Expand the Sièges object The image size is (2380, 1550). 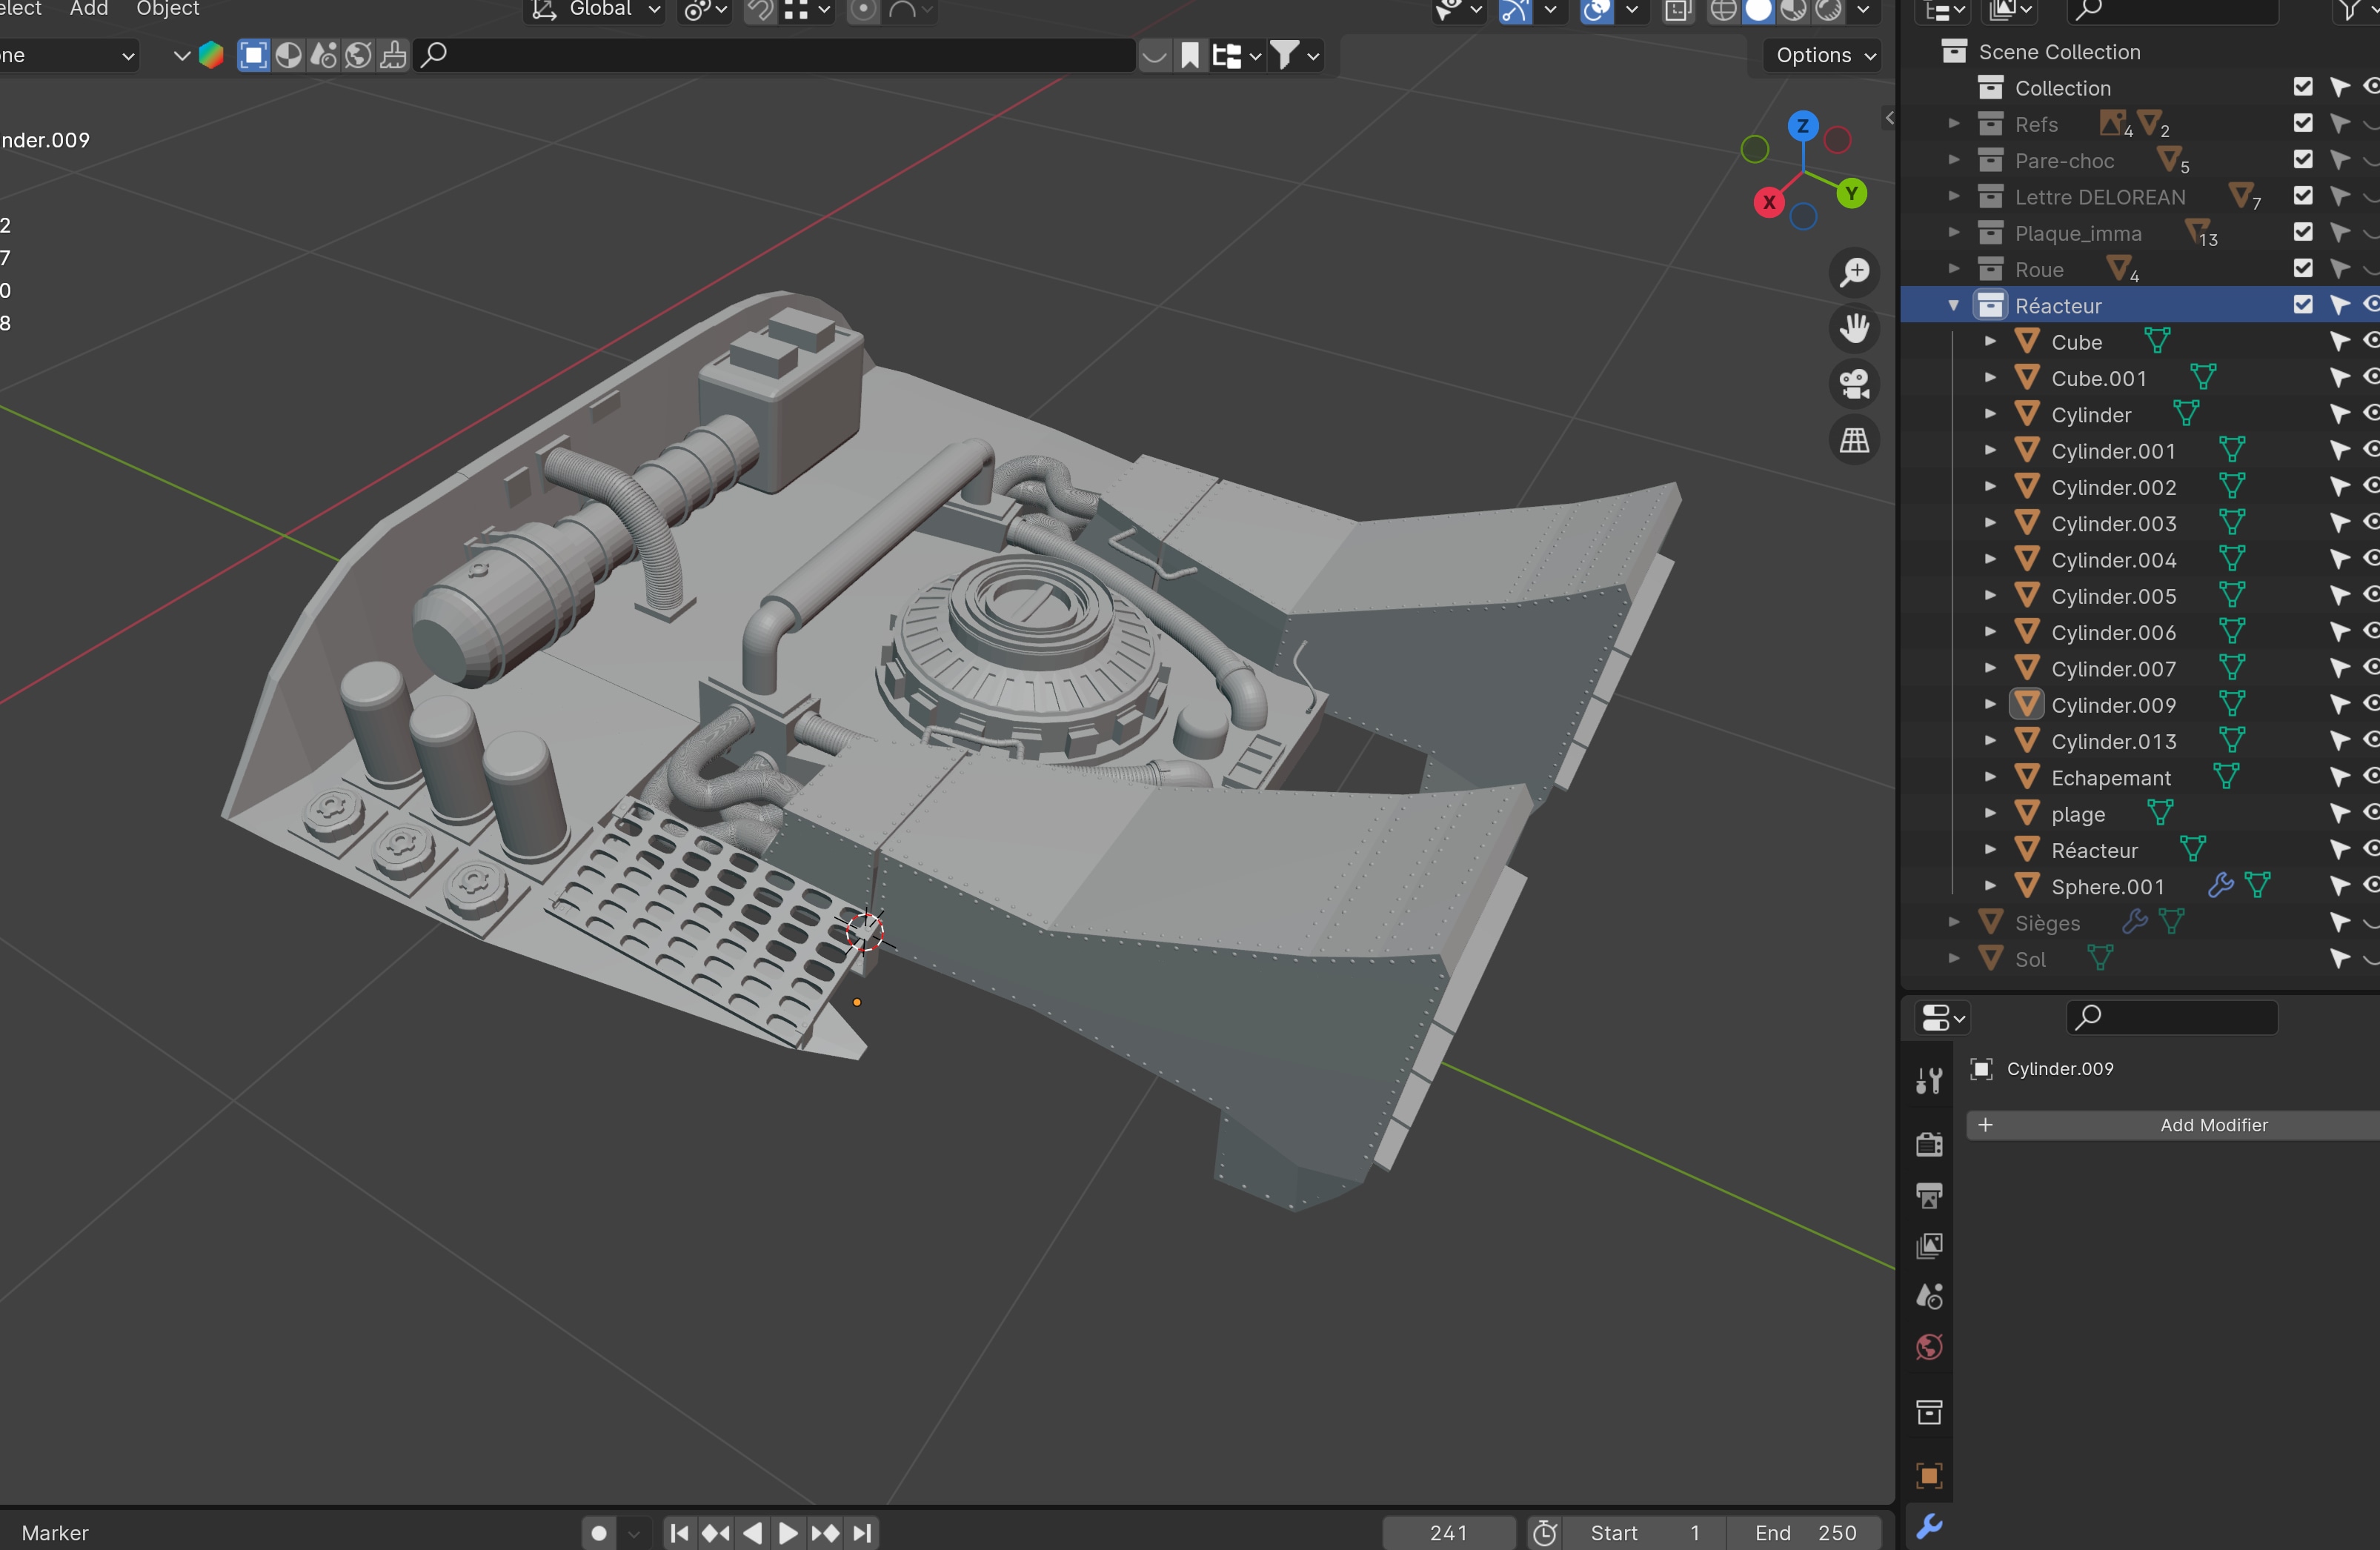pyautogui.click(x=1953, y=923)
